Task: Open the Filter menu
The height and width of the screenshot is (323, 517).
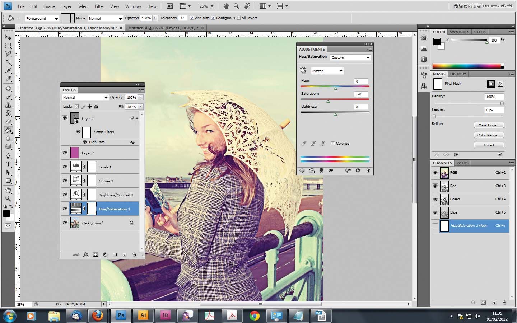Action: [99, 6]
